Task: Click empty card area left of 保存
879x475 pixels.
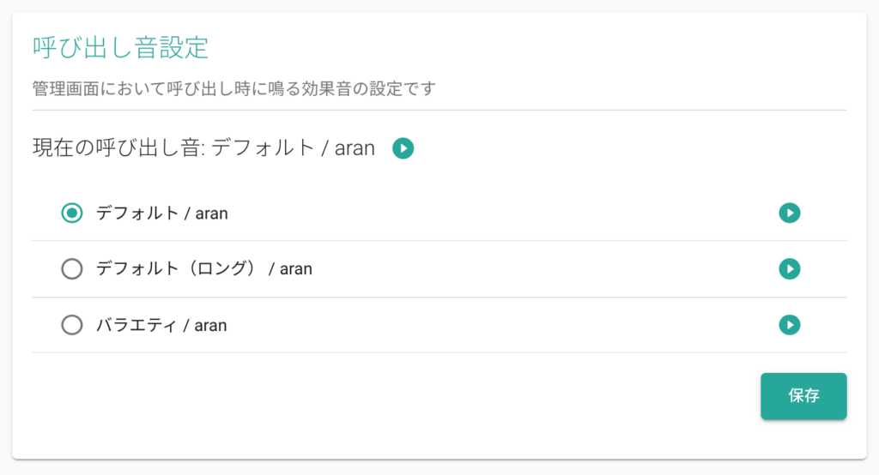Action: point(392,398)
